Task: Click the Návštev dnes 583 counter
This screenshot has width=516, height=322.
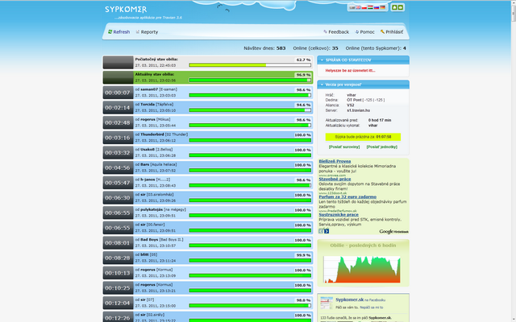Action: 264,48
